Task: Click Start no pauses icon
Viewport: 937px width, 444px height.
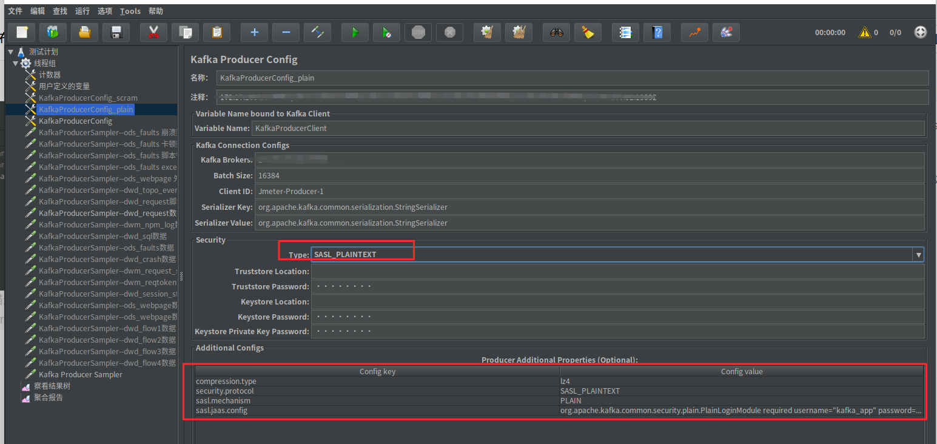Action: click(x=387, y=32)
